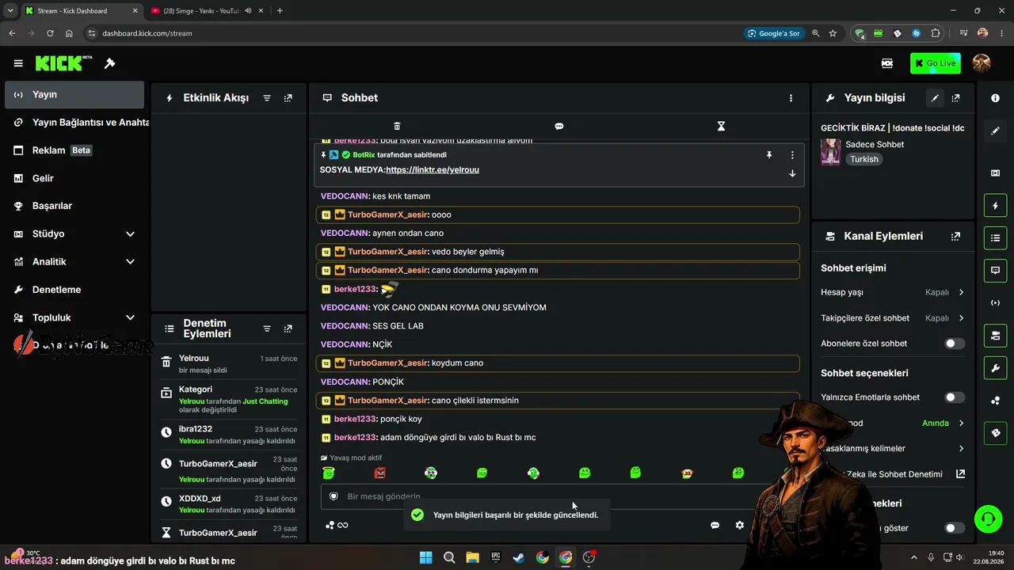Screen dimensions: 1014x570
Task: Click the pencil icon in right sidebar
Action: click(x=996, y=131)
